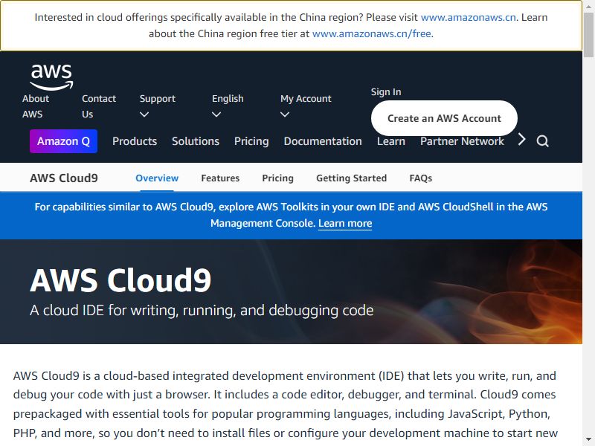Open the Learn menu
Image resolution: width=595 pixels, height=446 pixels.
tap(391, 141)
